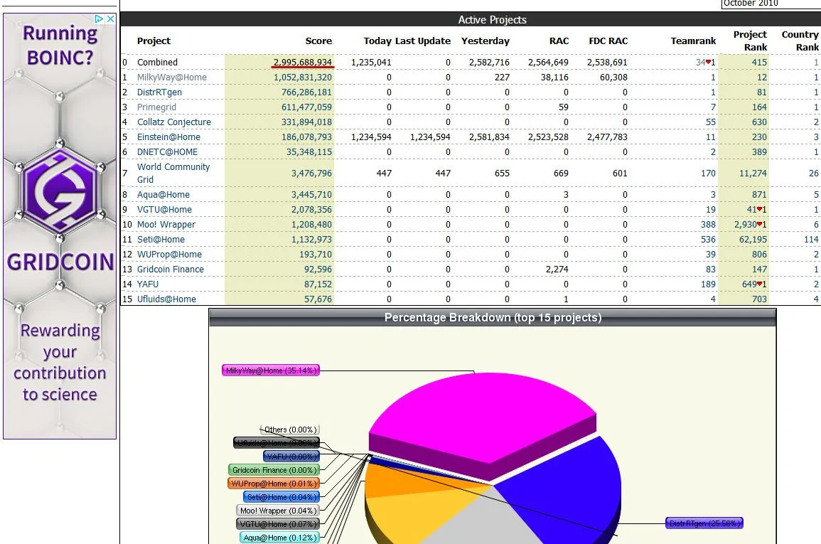Click Einstein@Home score 186,078,793
This screenshot has height=544, width=821.
[x=306, y=137]
